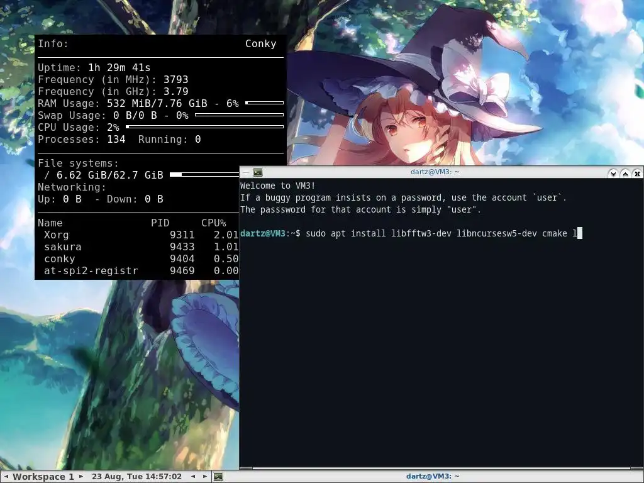The width and height of the screenshot is (644, 483).
Task: Click the CPU% column header in Conky
Action: click(x=214, y=223)
